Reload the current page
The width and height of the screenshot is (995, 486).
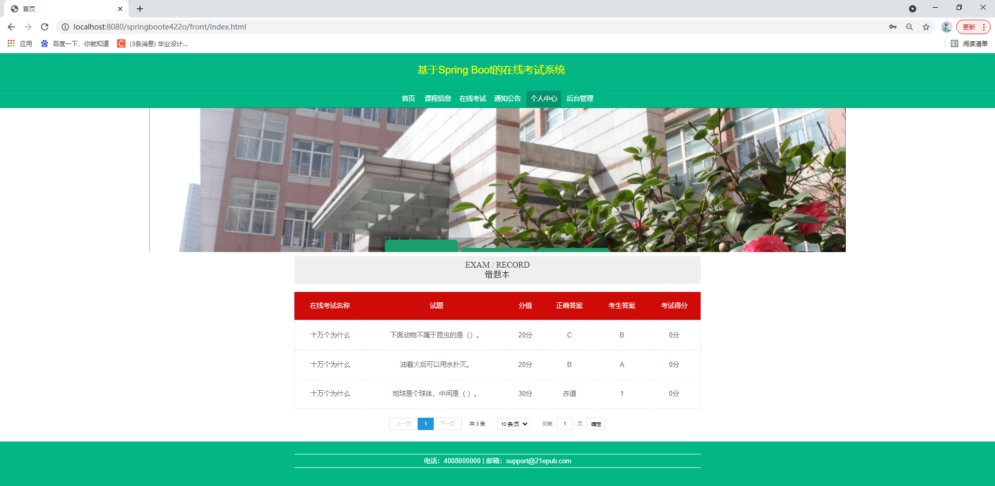(45, 27)
